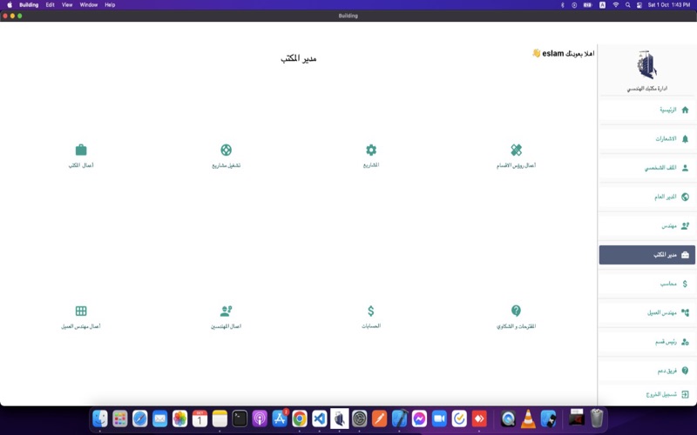Open فريق دعم support team sidebar item
The height and width of the screenshot is (435, 697).
(646, 371)
